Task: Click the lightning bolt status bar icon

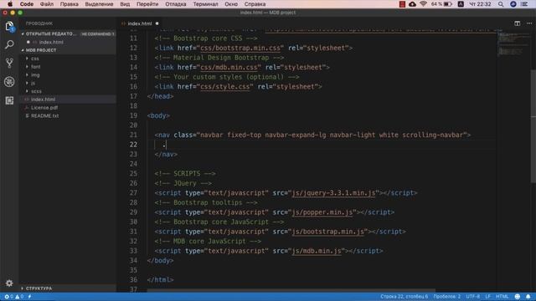Action: click(30, 297)
